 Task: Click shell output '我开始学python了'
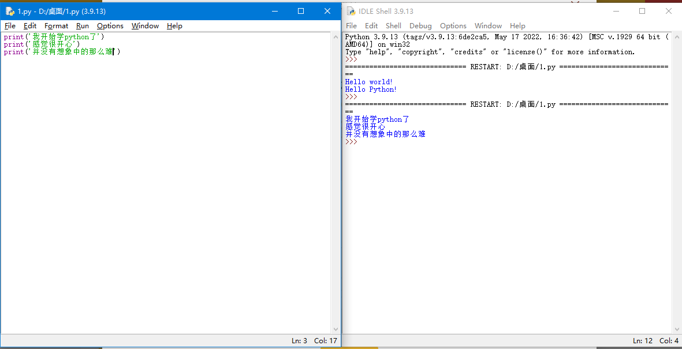coord(377,119)
